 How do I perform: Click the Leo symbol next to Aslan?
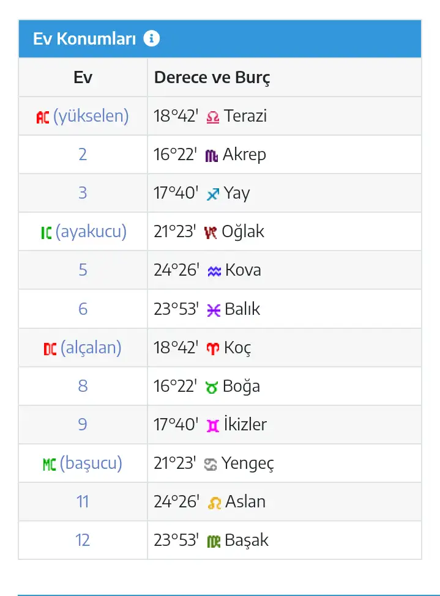pos(214,502)
